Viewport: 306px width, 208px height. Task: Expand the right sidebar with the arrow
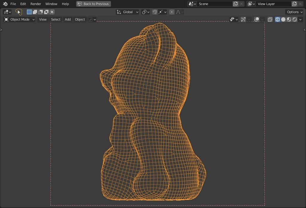(305, 30)
